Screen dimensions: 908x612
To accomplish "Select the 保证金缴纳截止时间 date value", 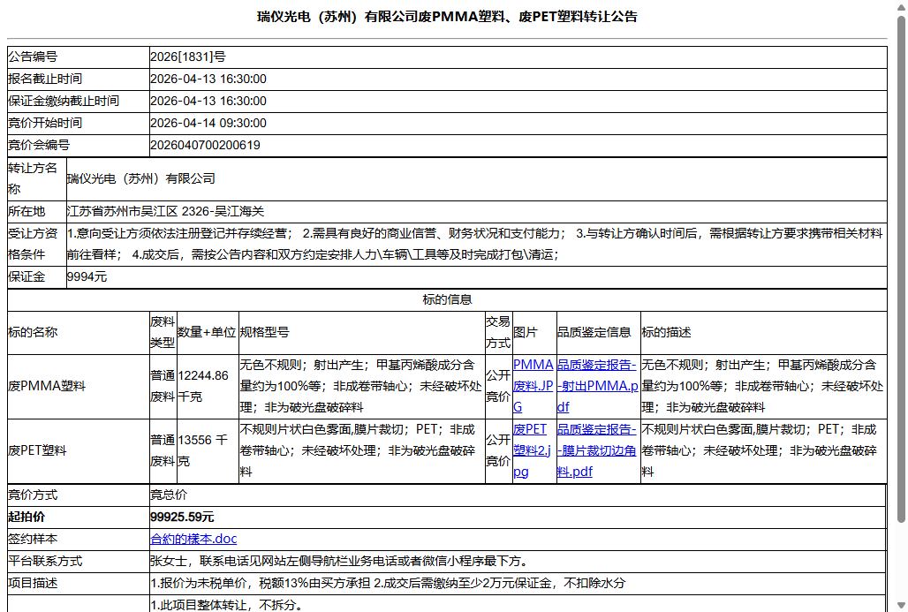I will [x=208, y=101].
